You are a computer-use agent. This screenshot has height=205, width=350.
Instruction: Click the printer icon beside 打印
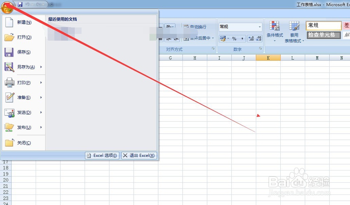point(9,82)
